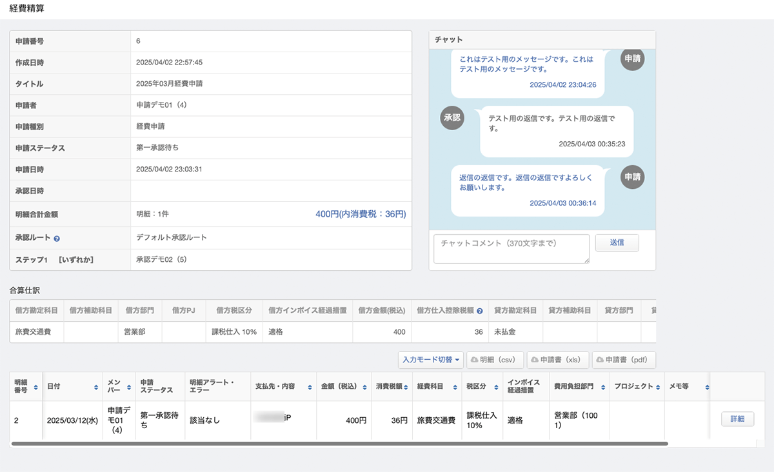The width and height of the screenshot is (774, 472).
Task: Click the 借方金額(税込) value 400
Action: click(x=399, y=332)
